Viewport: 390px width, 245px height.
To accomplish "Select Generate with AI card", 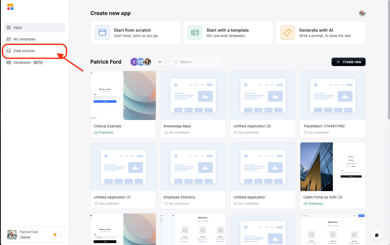I will coord(320,33).
